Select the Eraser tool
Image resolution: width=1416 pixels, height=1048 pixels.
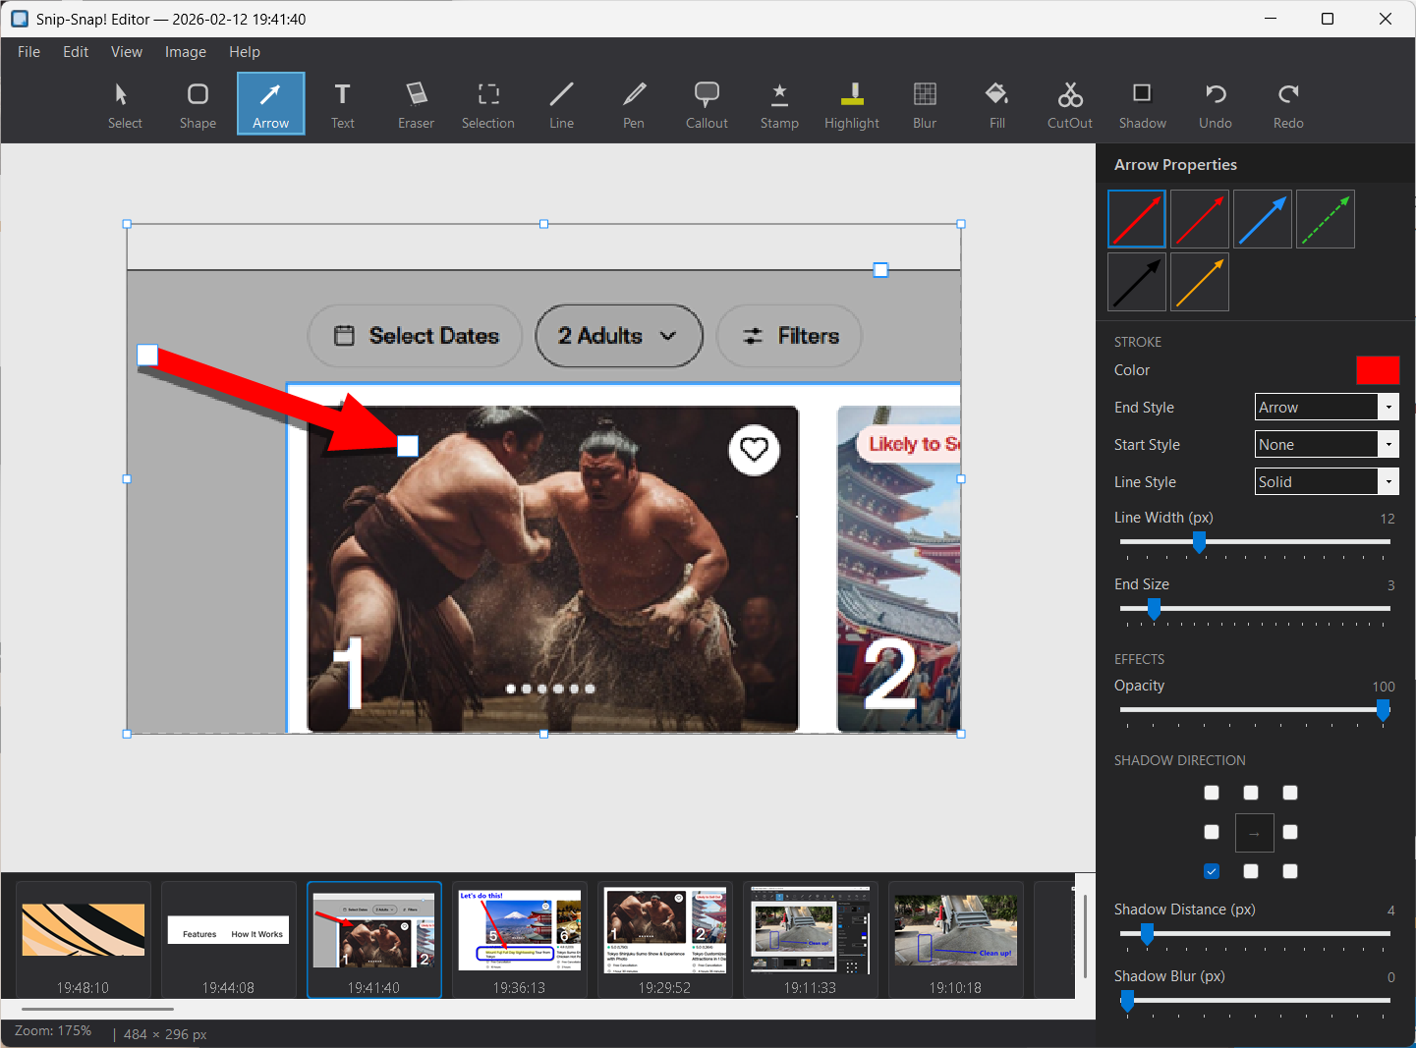tap(416, 104)
